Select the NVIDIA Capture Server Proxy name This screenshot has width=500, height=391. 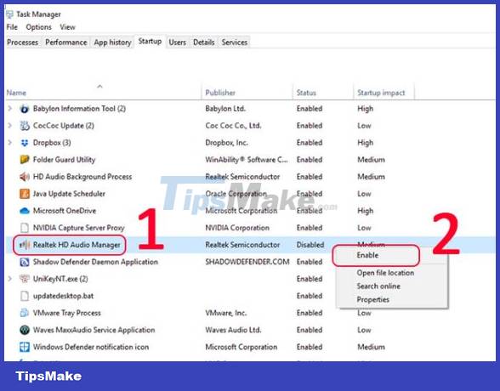click(x=78, y=228)
